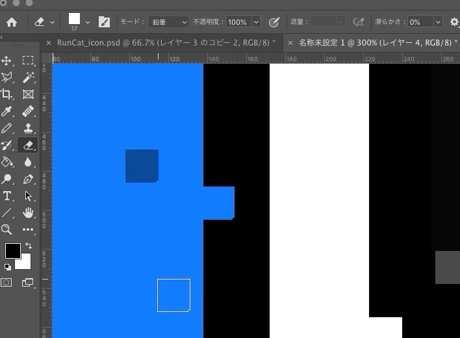Toggle Quick Mask mode

pyautogui.click(x=6, y=283)
